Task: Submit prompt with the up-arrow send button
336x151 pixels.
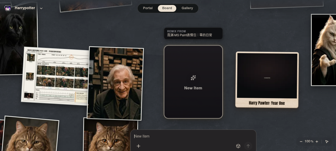Action: pyautogui.click(x=248, y=146)
